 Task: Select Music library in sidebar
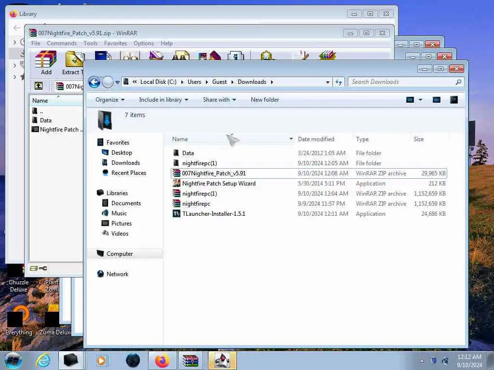[119, 213]
